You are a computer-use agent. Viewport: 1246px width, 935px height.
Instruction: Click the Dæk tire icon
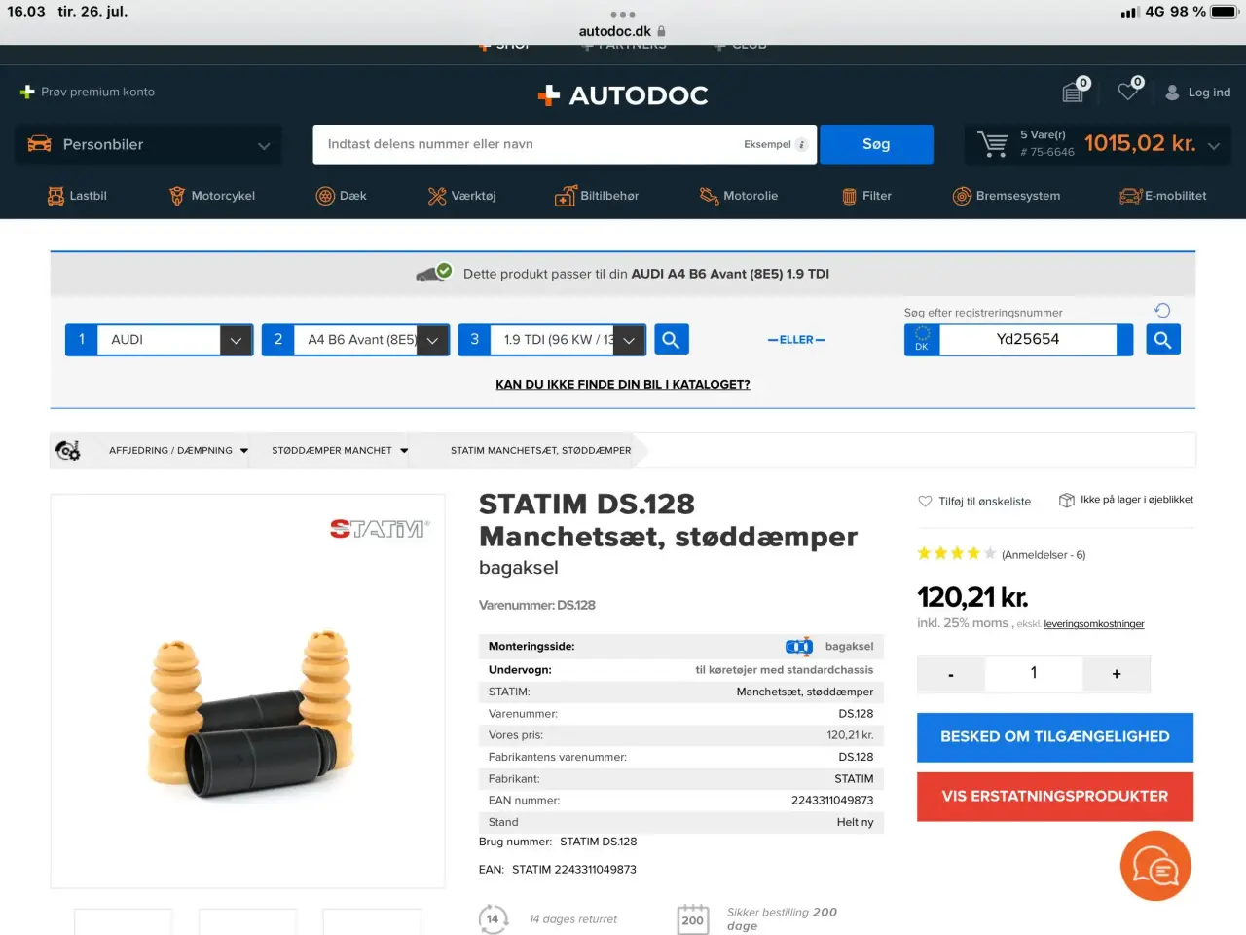(325, 196)
